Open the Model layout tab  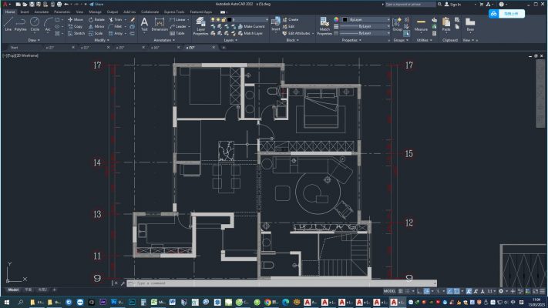click(13, 289)
